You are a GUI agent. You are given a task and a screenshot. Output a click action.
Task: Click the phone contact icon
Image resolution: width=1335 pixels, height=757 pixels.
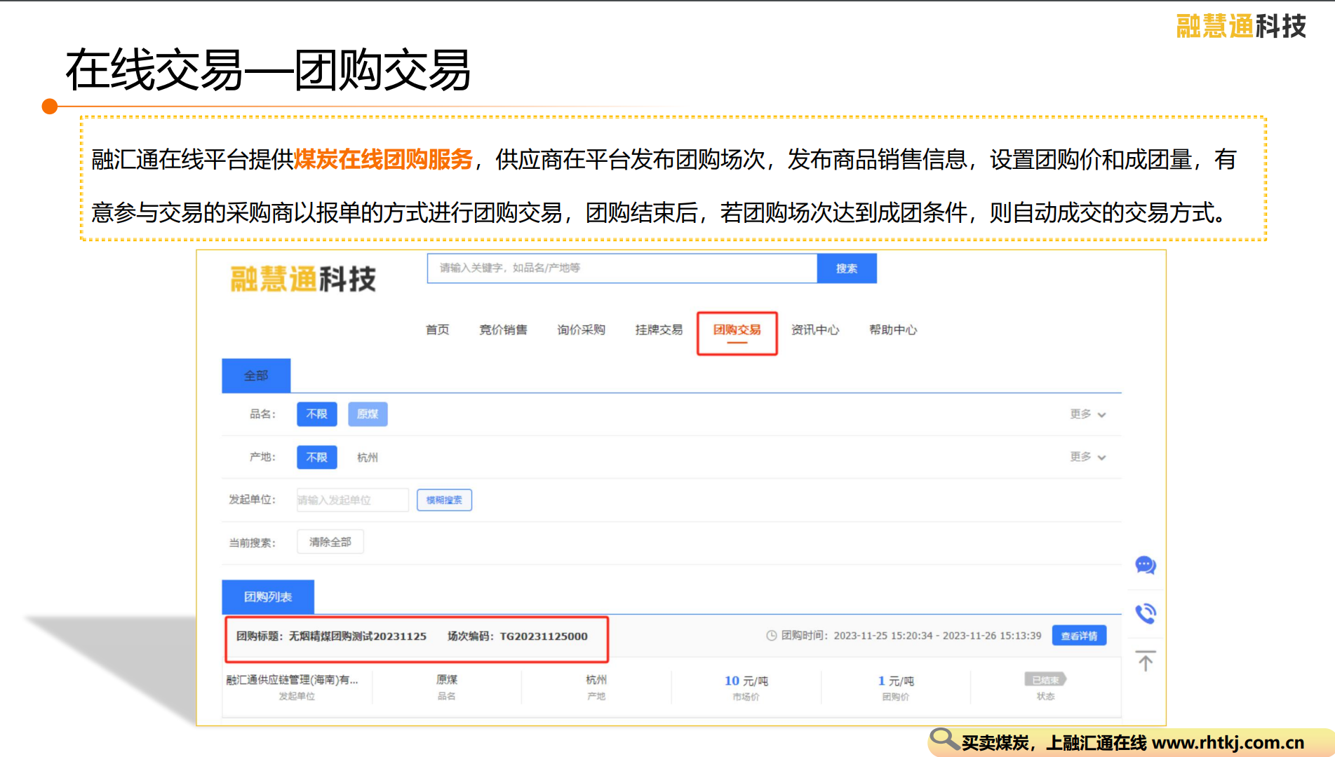1146,613
